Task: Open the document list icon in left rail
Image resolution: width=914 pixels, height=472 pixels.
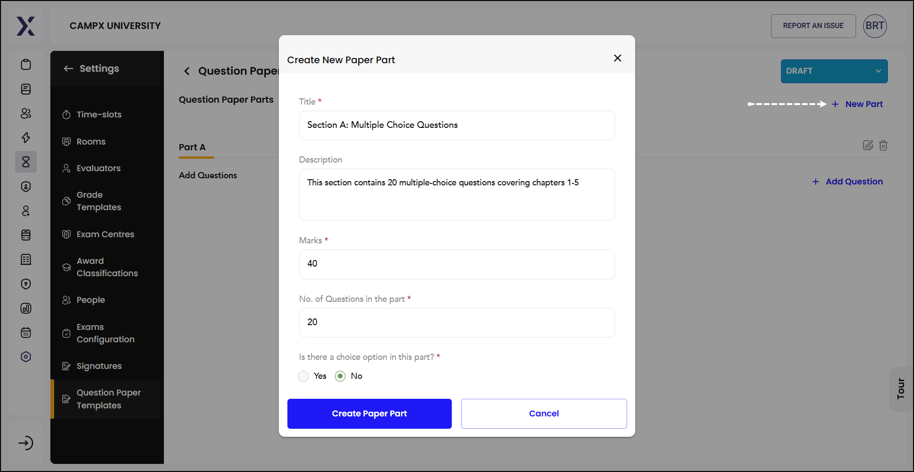Action: 26,89
